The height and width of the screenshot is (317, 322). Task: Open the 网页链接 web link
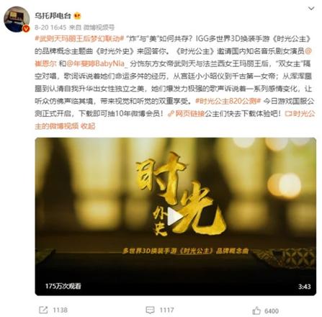tap(187, 114)
